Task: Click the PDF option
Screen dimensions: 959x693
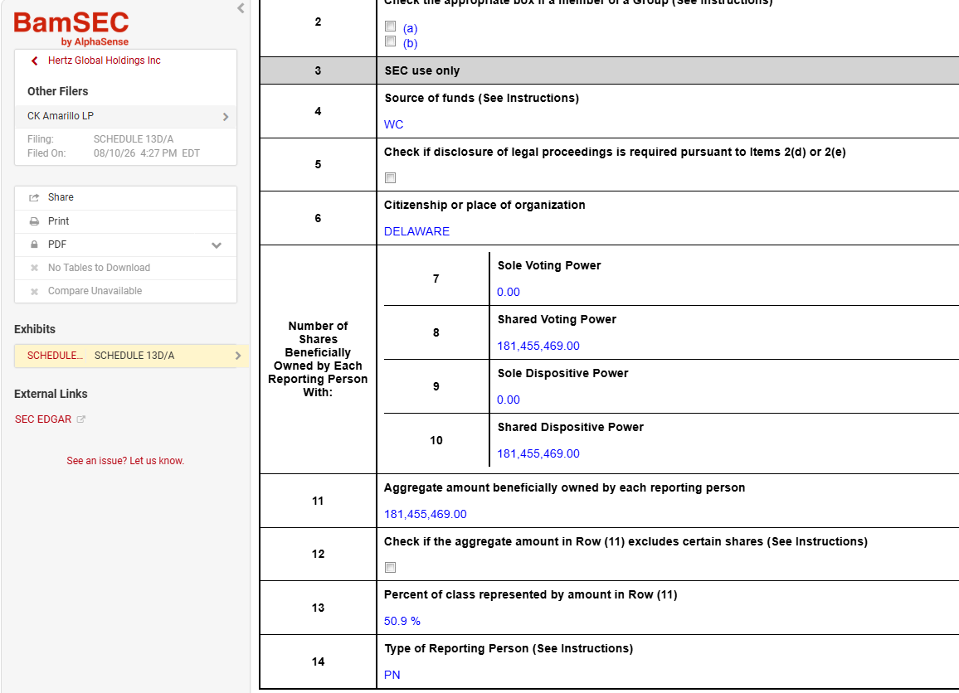Action: 125,245
